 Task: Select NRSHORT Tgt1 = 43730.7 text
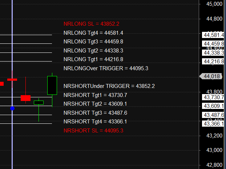[95, 95]
